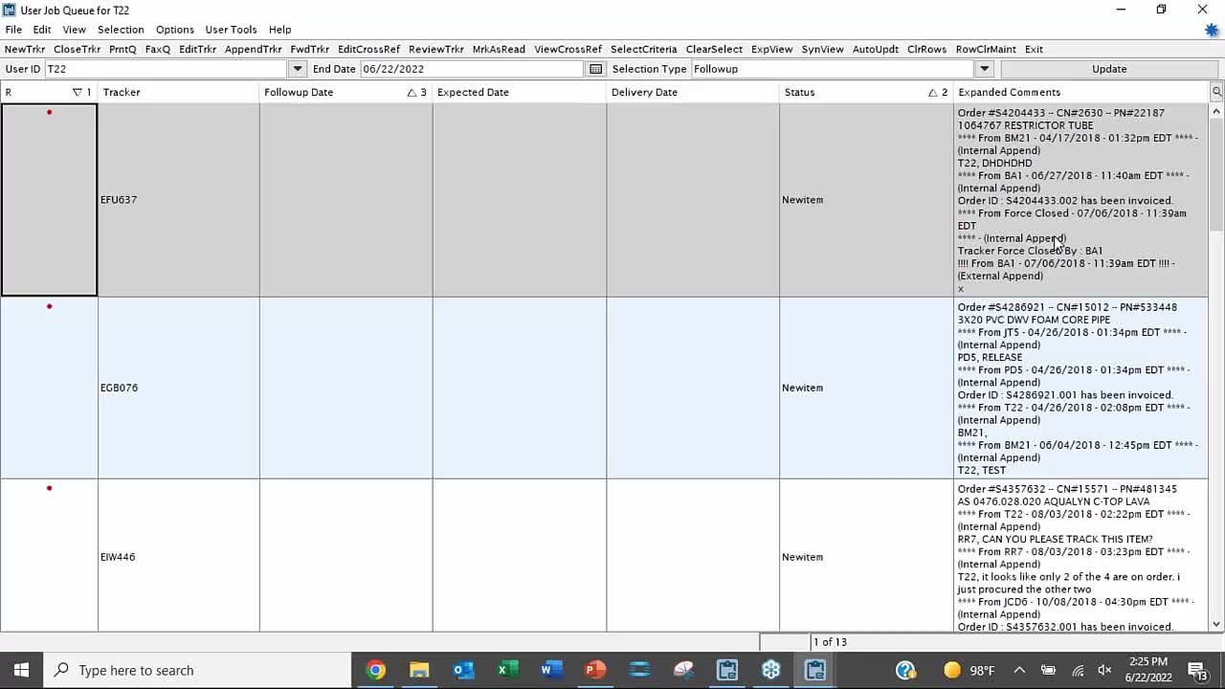Open the calendar picker for End Date
1225x689 pixels.
pyautogui.click(x=595, y=69)
